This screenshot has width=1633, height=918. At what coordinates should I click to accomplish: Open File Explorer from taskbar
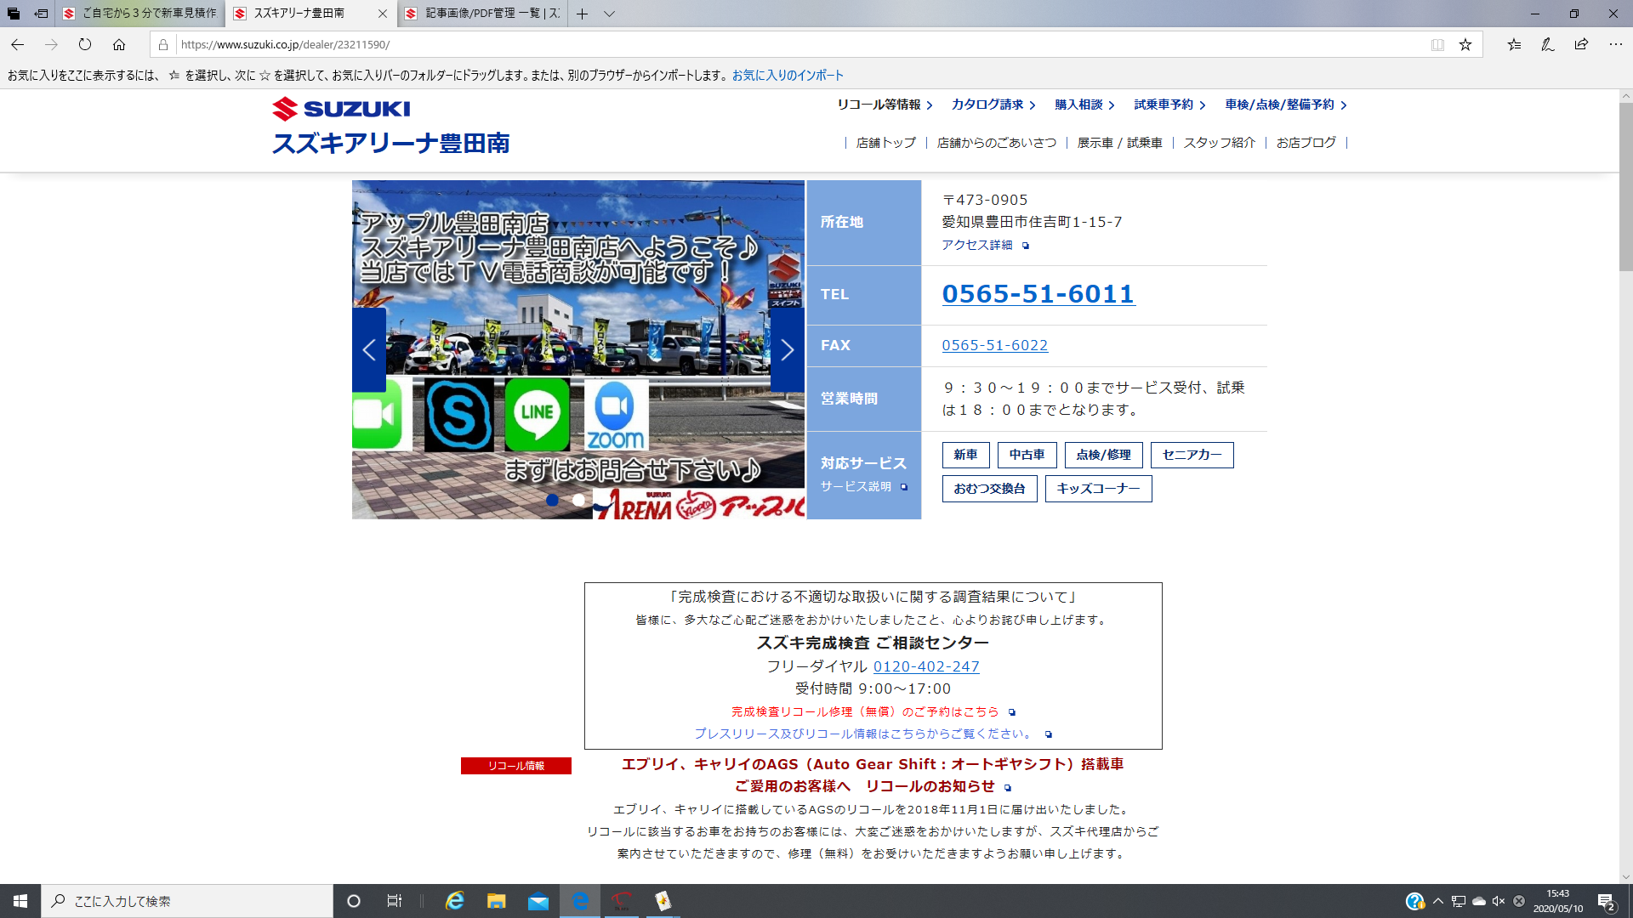click(497, 901)
